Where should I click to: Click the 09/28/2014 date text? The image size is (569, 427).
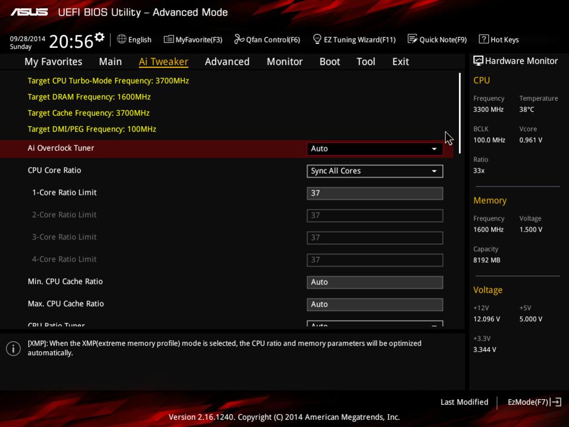pyautogui.click(x=27, y=38)
